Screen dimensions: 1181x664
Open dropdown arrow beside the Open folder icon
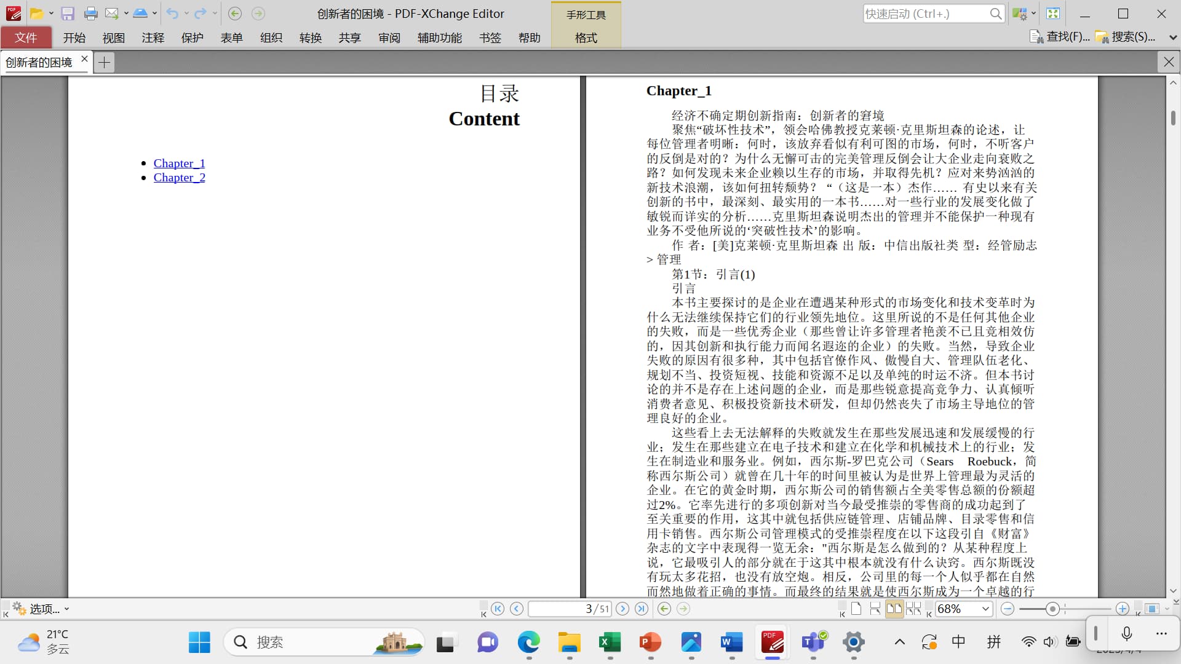pyautogui.click(x=51, y=14)
